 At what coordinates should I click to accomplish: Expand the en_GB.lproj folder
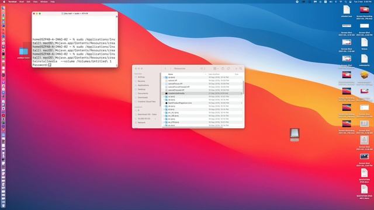click(164, 116)
